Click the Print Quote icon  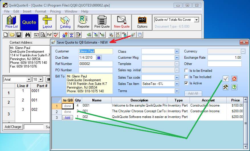coord(102,22)
